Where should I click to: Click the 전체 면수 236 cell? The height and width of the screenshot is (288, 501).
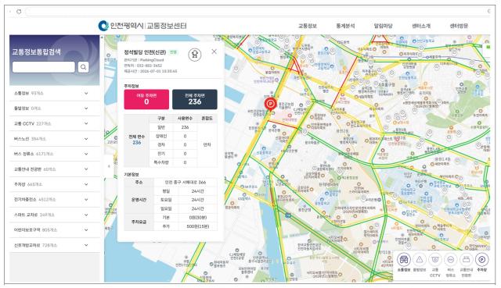click(137, 140)
